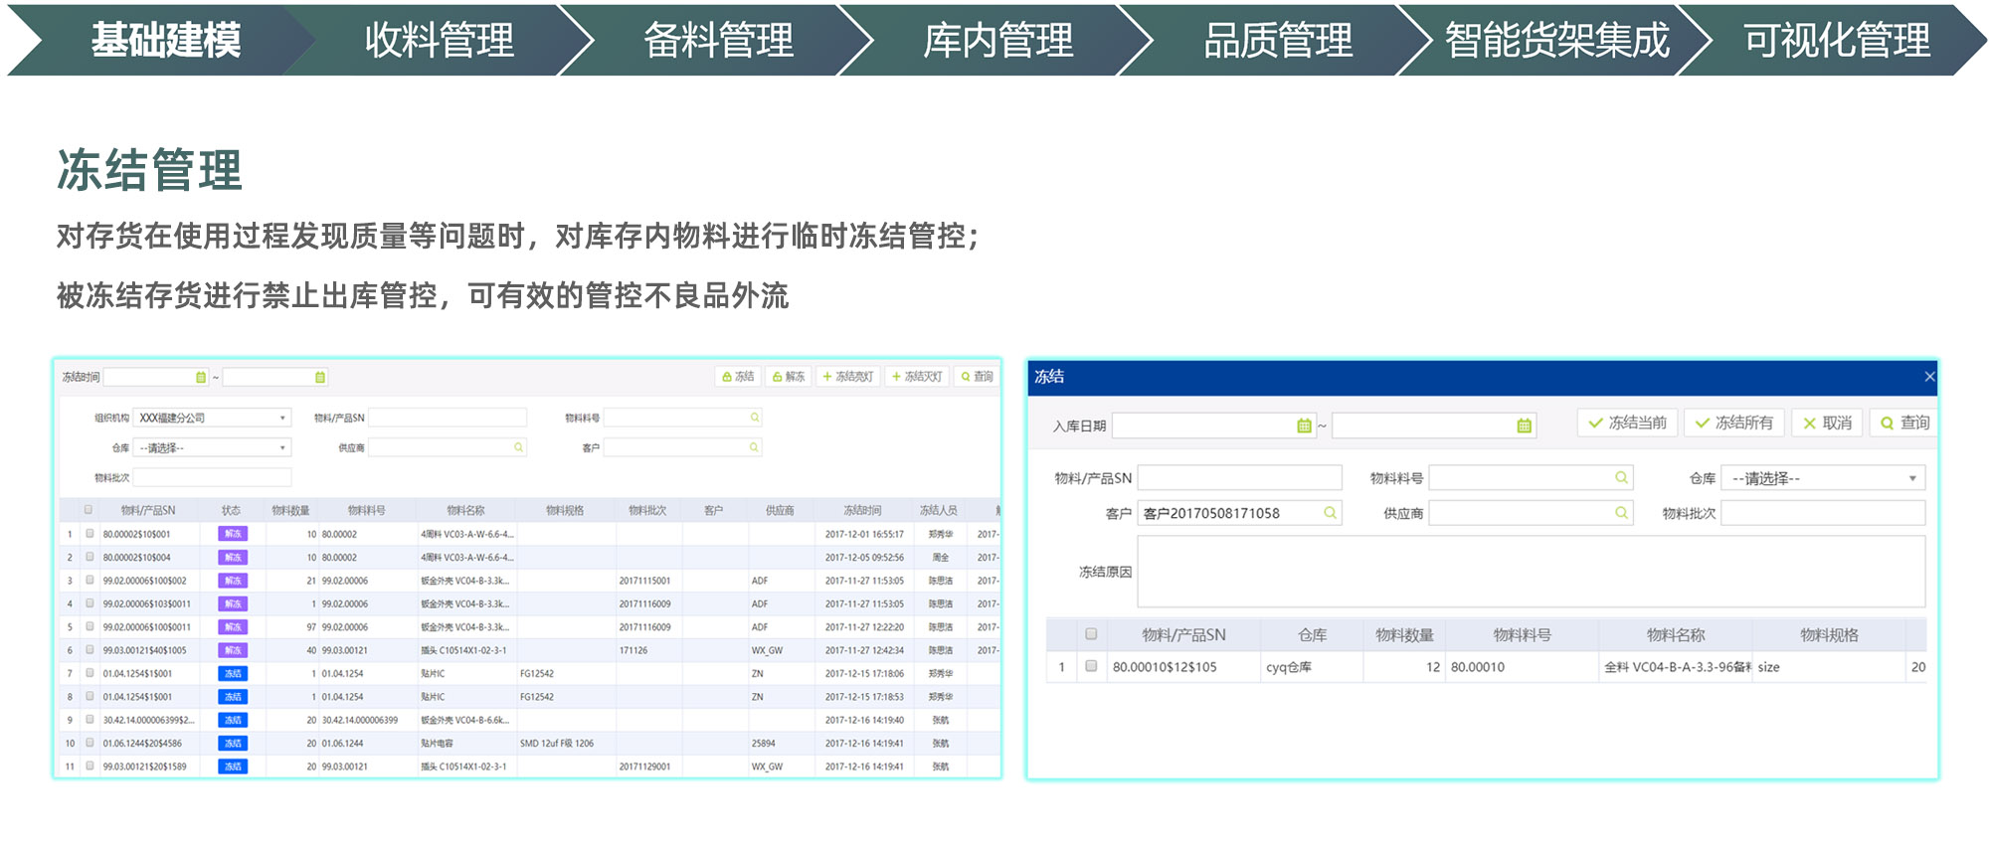Click search icon in left panel 客户 field
The width and height of the screenshot is (1989, 852).
click(x=754, y=447)
